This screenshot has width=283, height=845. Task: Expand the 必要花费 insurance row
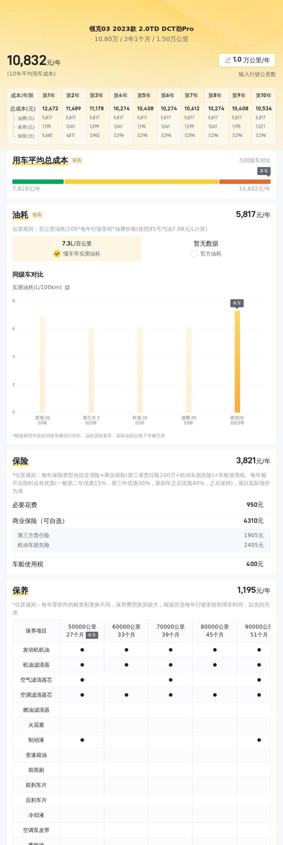point(141,505)
